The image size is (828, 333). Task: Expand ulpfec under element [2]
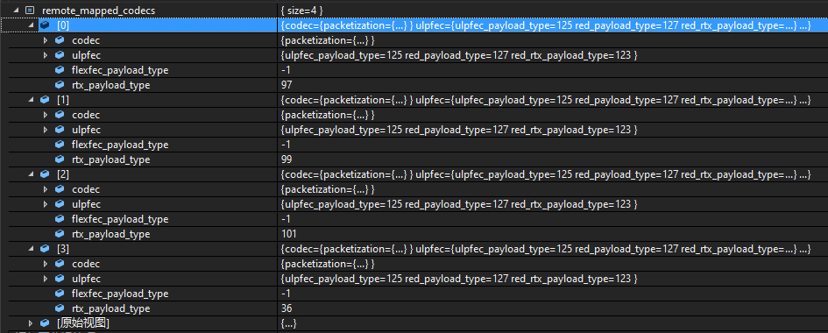coord(46,203)
